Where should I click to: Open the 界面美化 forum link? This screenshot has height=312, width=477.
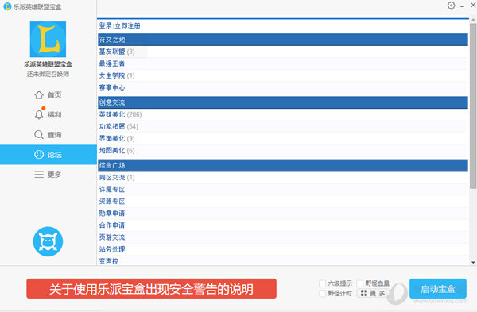112,138
